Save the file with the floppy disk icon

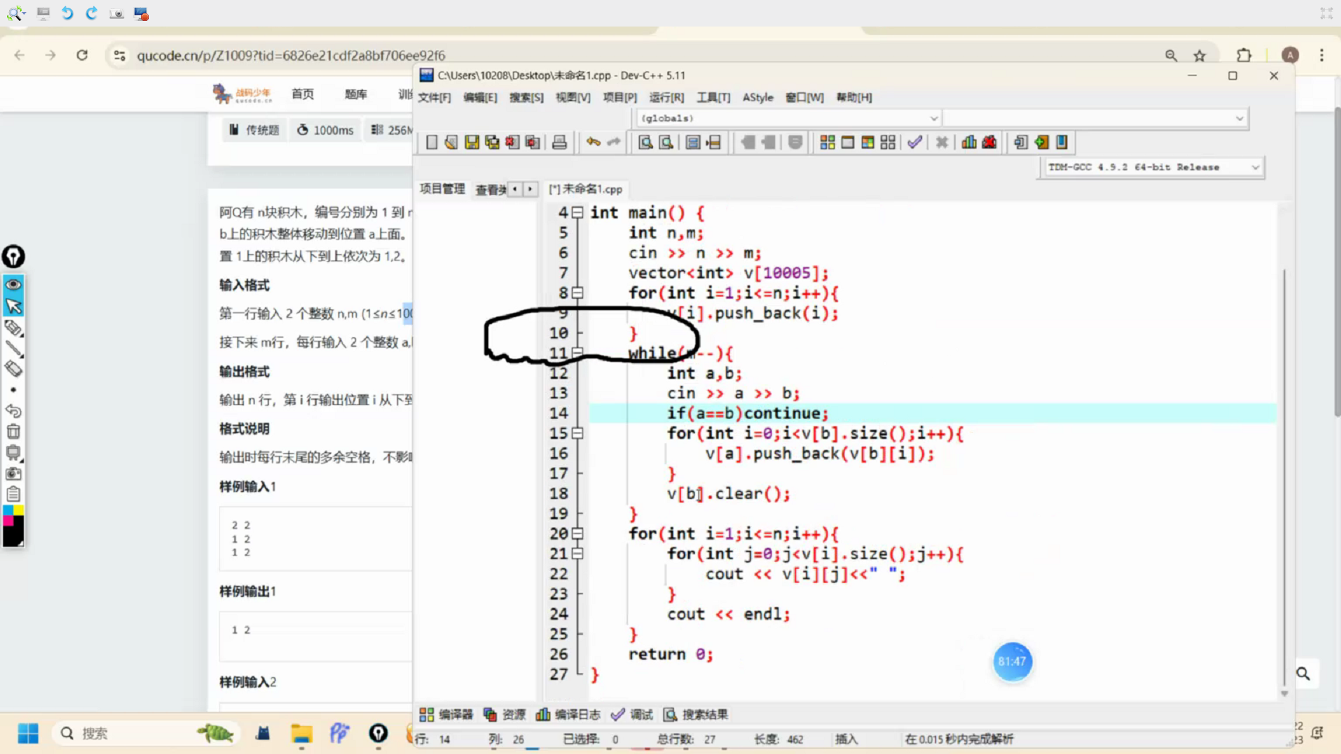coord(472,142)
